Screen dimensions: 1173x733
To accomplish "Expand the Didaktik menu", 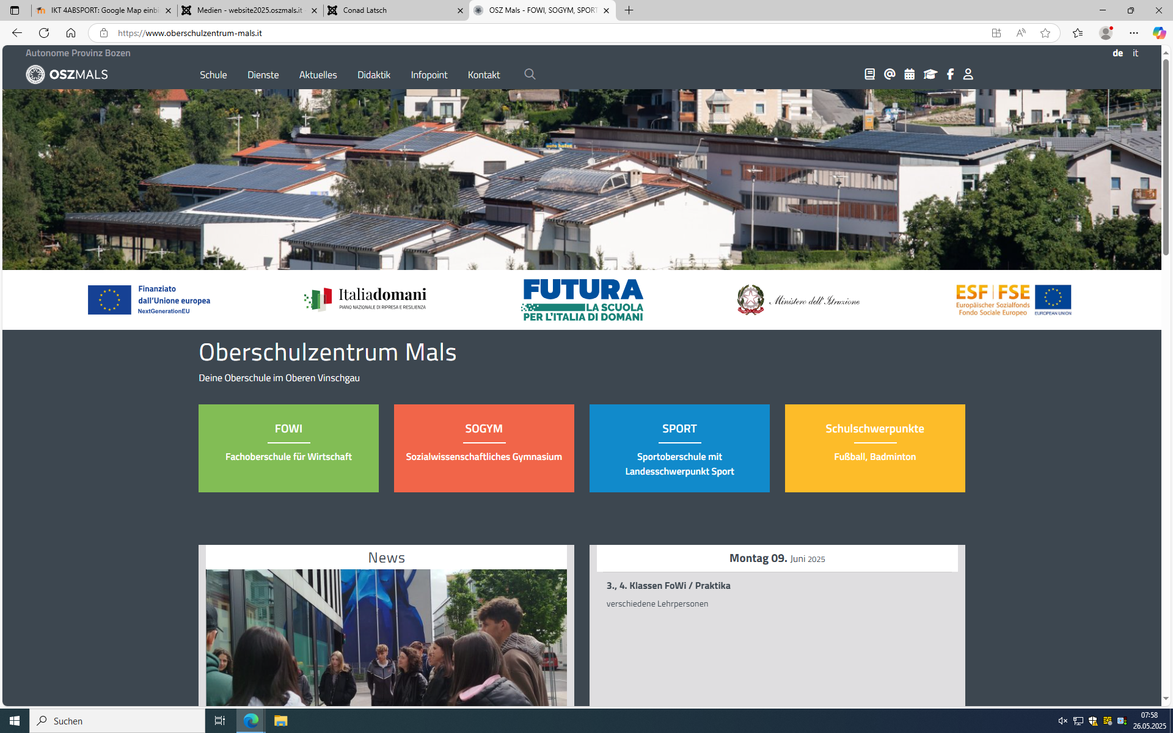I will pyautogui.click(x=373, y=75).
